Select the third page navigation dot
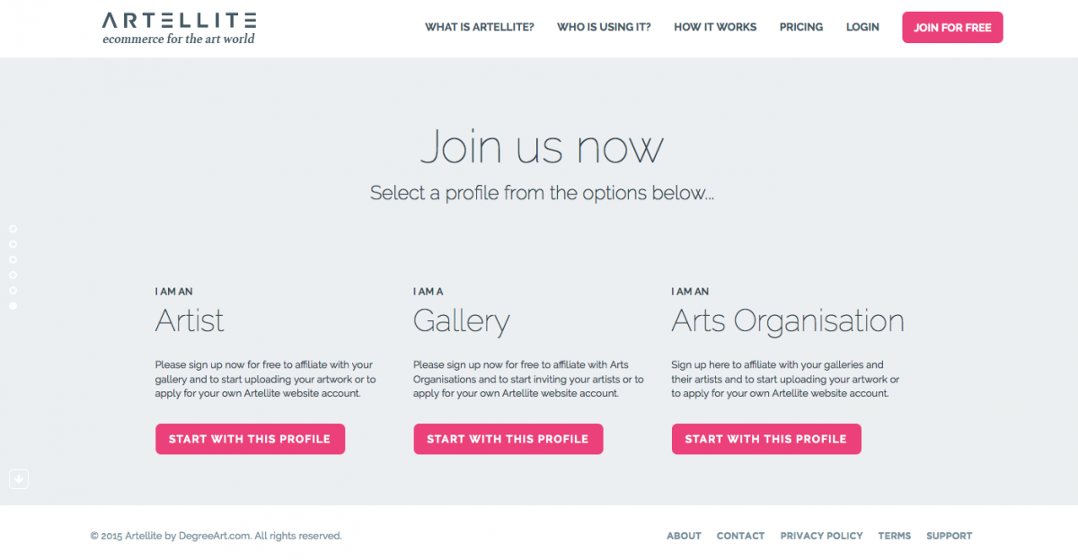 pyautogui.click(x=13, y=259)
